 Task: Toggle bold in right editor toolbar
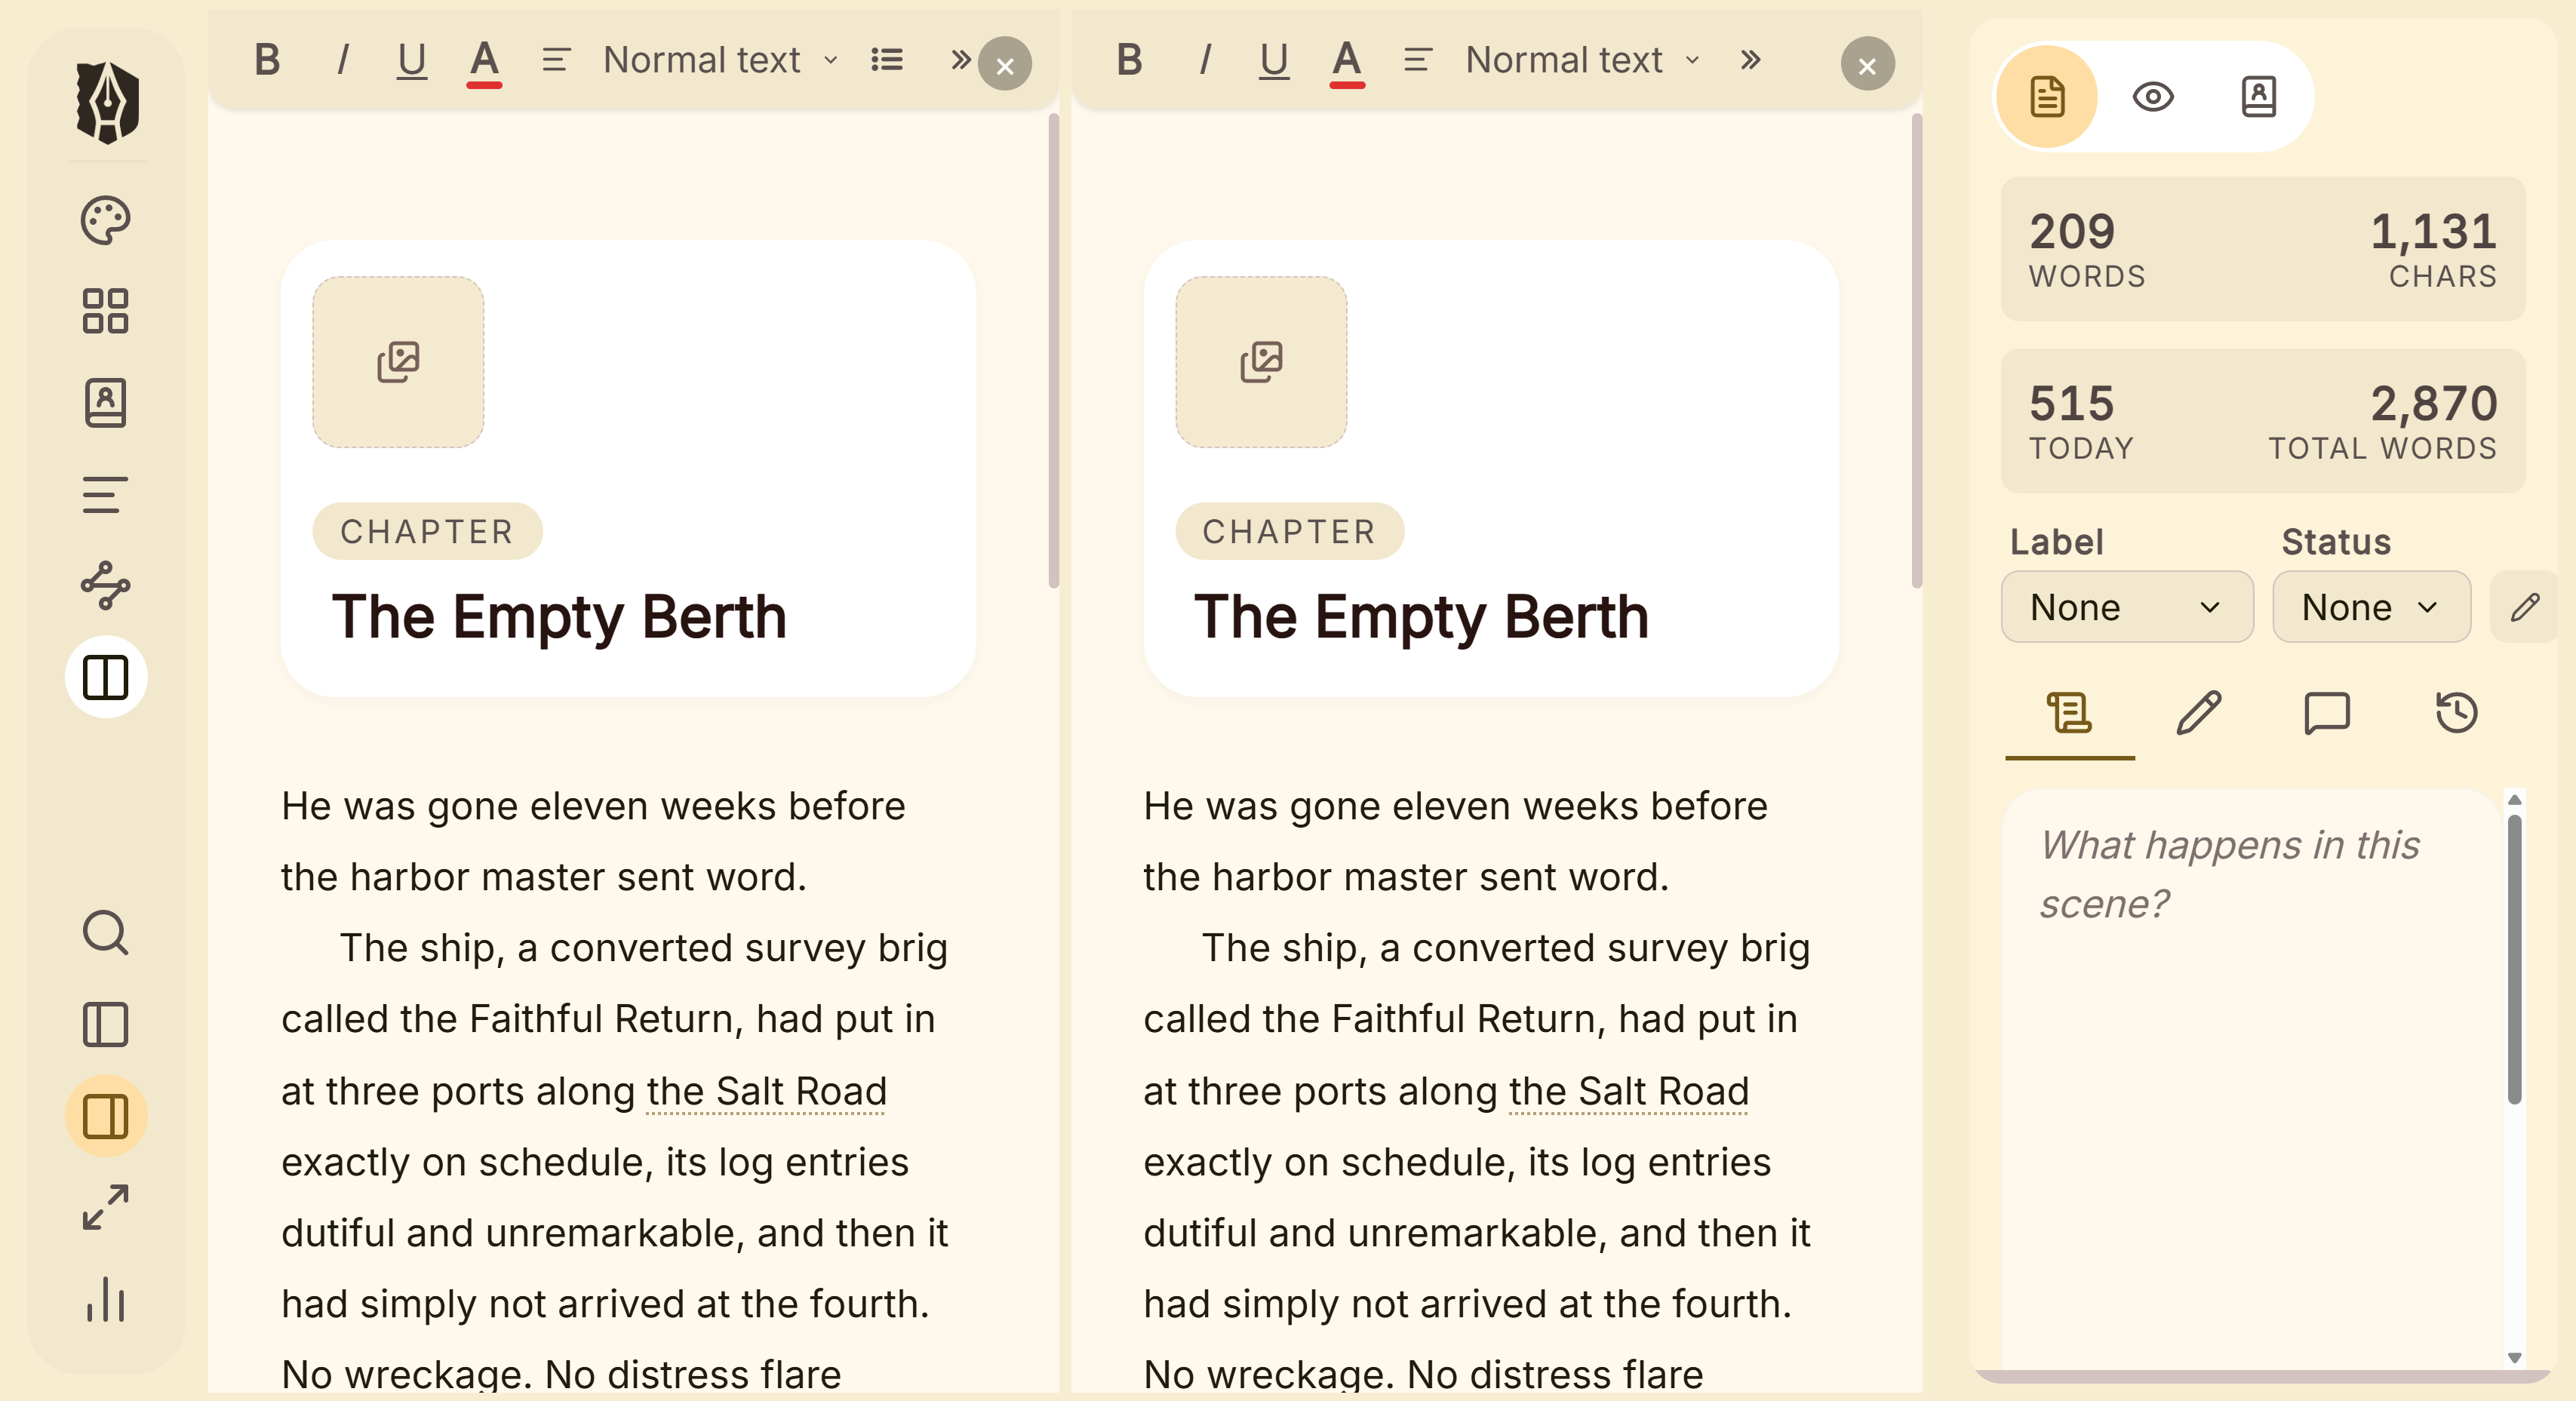1129,60
